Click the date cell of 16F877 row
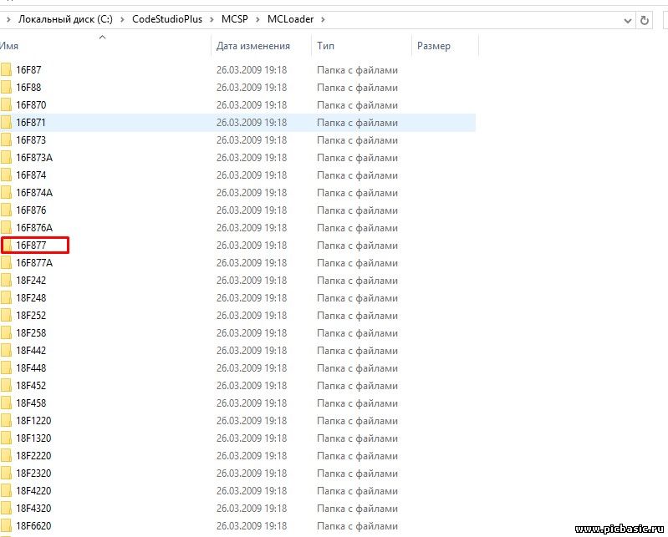 [252, 246]
